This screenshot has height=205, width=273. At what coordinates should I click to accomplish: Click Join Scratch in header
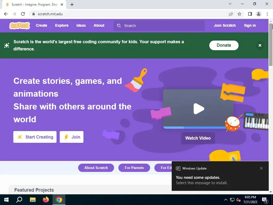(224, 25)
